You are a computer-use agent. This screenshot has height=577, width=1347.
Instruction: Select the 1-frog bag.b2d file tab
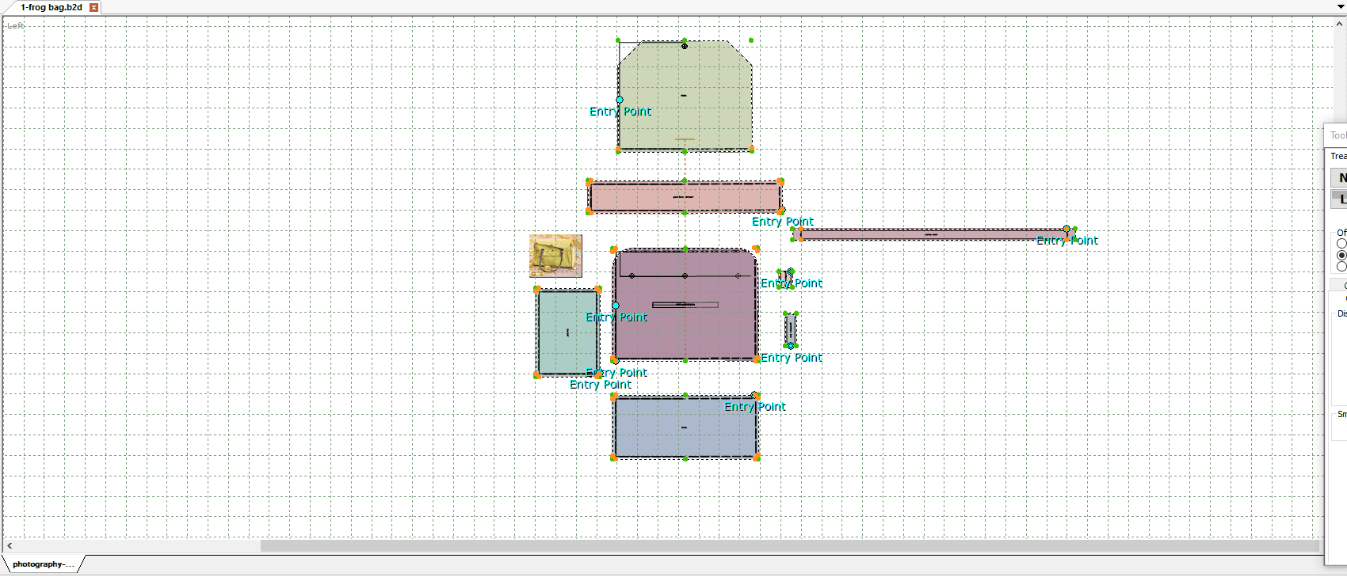click(51, 7)
